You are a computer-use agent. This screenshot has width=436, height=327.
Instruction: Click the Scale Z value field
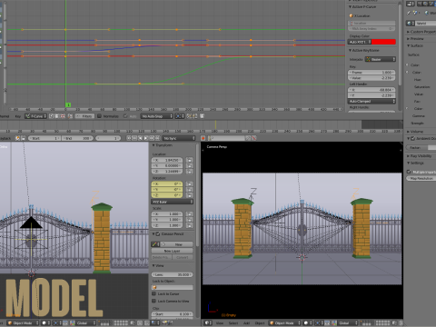167,225
